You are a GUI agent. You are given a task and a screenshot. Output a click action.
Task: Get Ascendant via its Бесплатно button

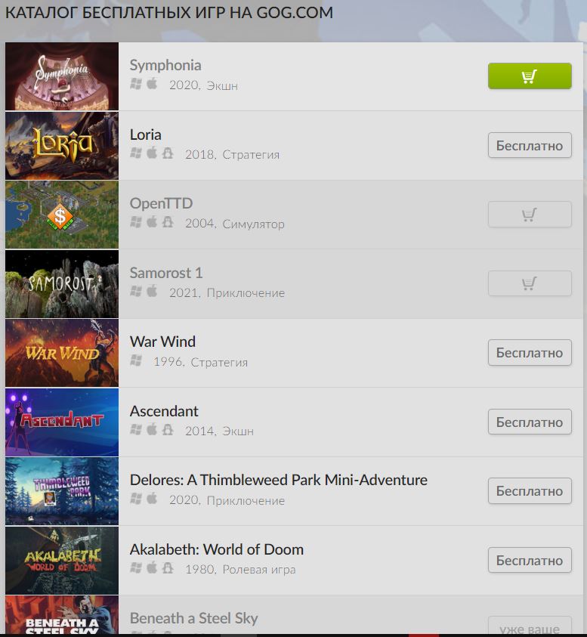[530, 422]
